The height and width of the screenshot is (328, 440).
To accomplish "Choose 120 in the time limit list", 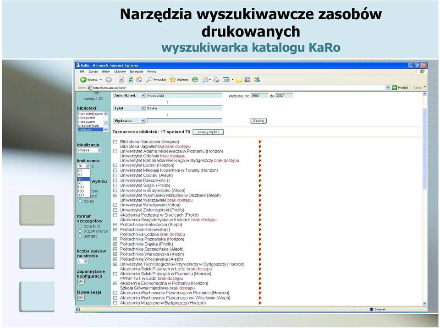I will (x=83, y=187).
